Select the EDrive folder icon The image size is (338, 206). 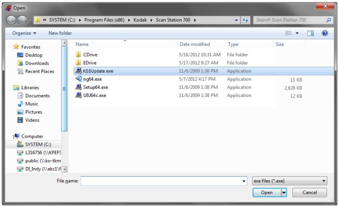click(x=78, y=63)
